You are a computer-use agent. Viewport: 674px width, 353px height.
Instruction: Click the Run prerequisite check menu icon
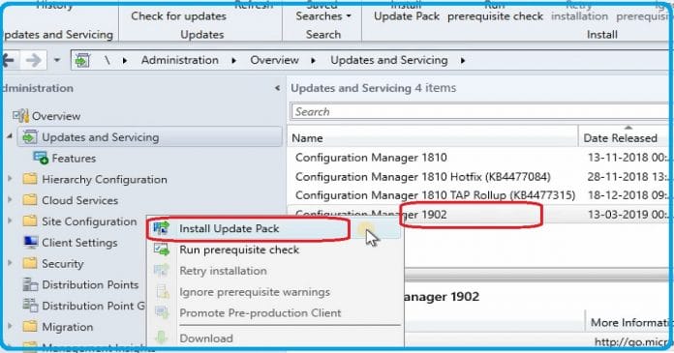tap(162, 250)
